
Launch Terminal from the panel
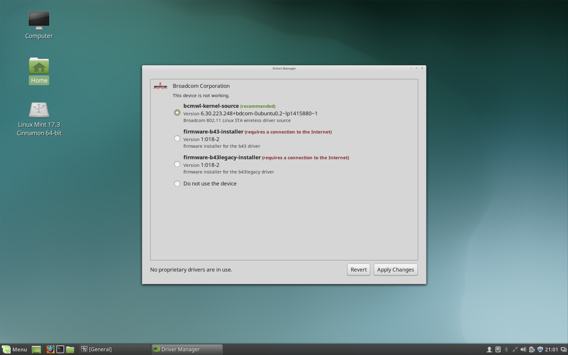(60, 350)
